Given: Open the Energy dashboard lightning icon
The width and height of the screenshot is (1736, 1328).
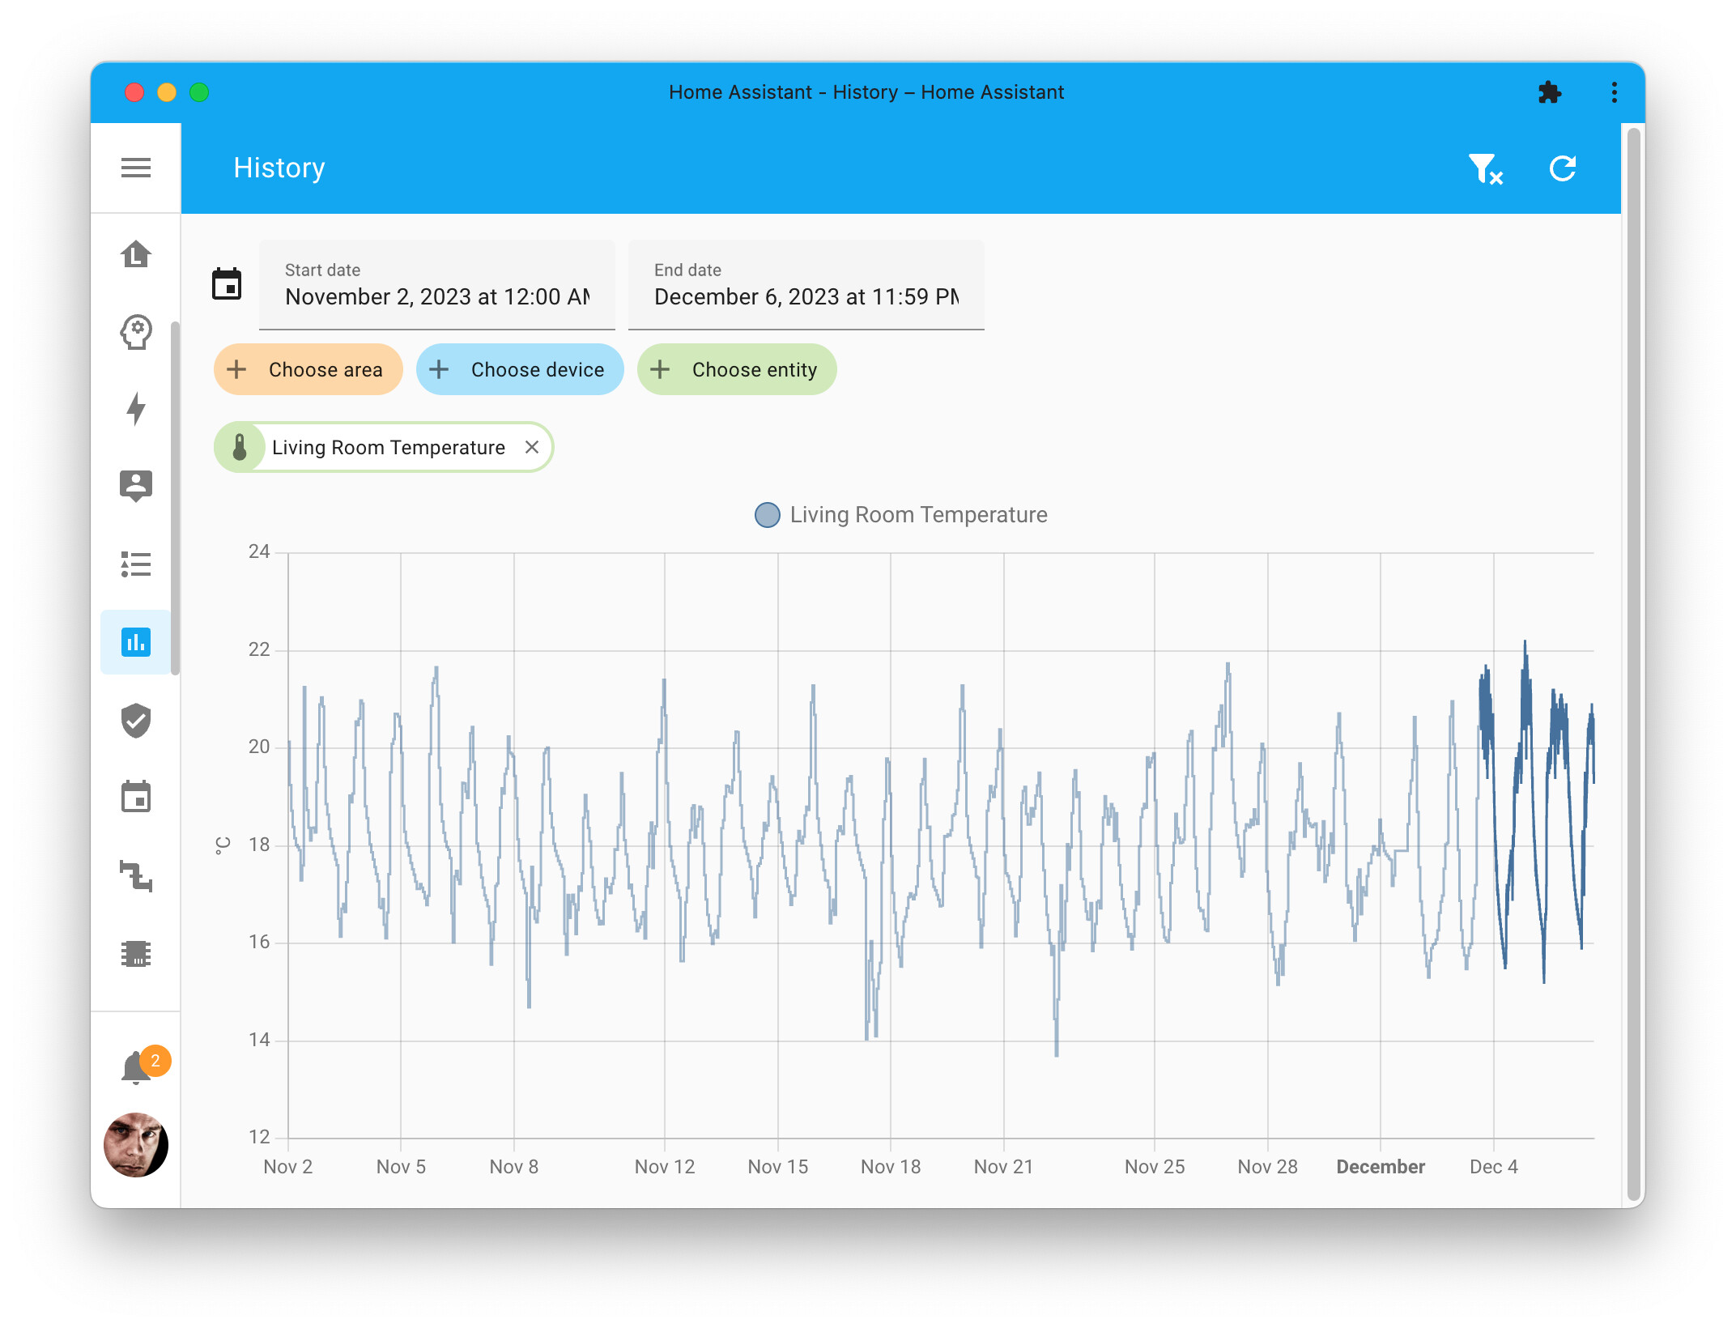Looking at the screenshot, I should (x=136, y=409).
